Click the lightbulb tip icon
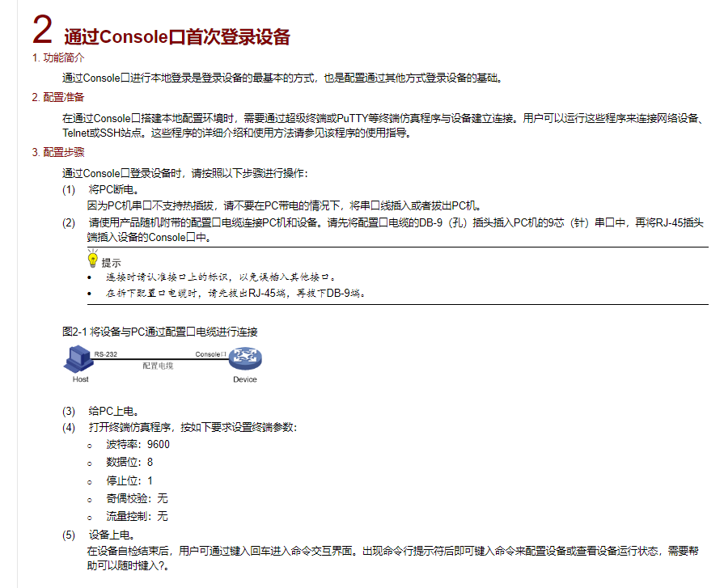The image size is (724, 588). [93, 259]
